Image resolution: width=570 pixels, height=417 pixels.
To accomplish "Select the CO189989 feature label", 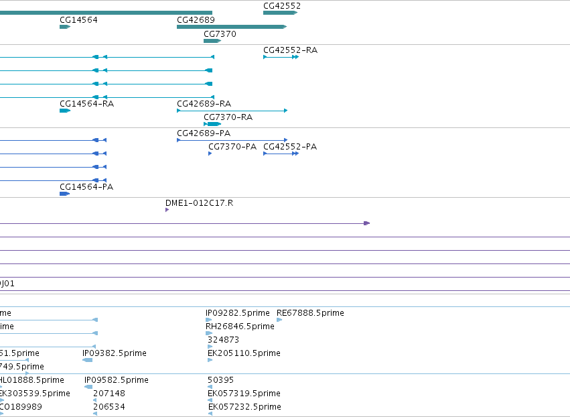I will 21,407.
